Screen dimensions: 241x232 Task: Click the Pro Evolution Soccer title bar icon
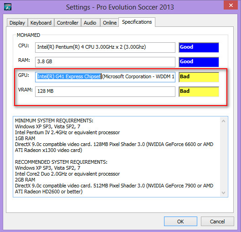point(8,7)
